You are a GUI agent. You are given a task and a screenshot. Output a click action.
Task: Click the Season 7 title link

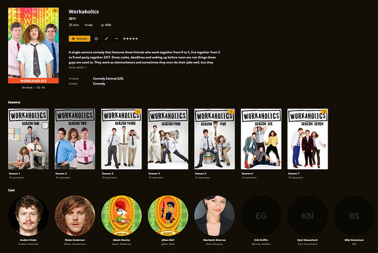click(x=294, y=174)
